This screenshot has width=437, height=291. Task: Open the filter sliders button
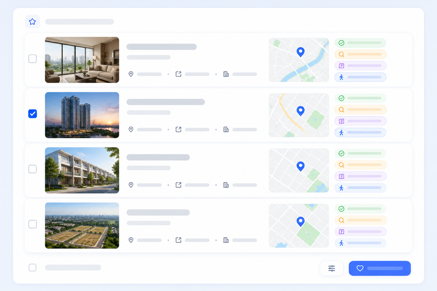(x=331, y=268)
